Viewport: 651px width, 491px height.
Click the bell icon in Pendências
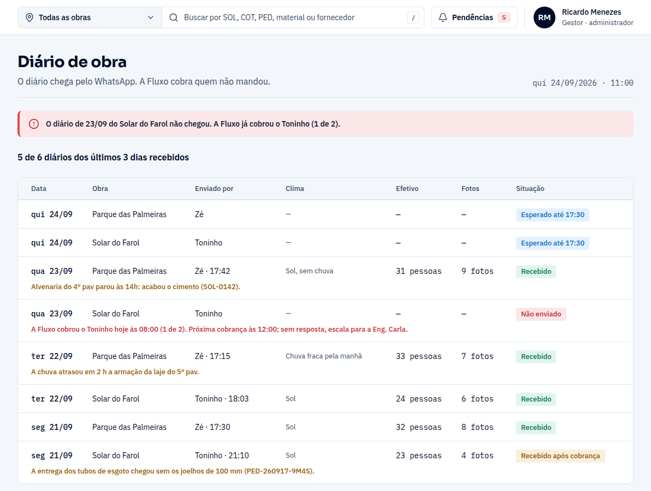443,17
